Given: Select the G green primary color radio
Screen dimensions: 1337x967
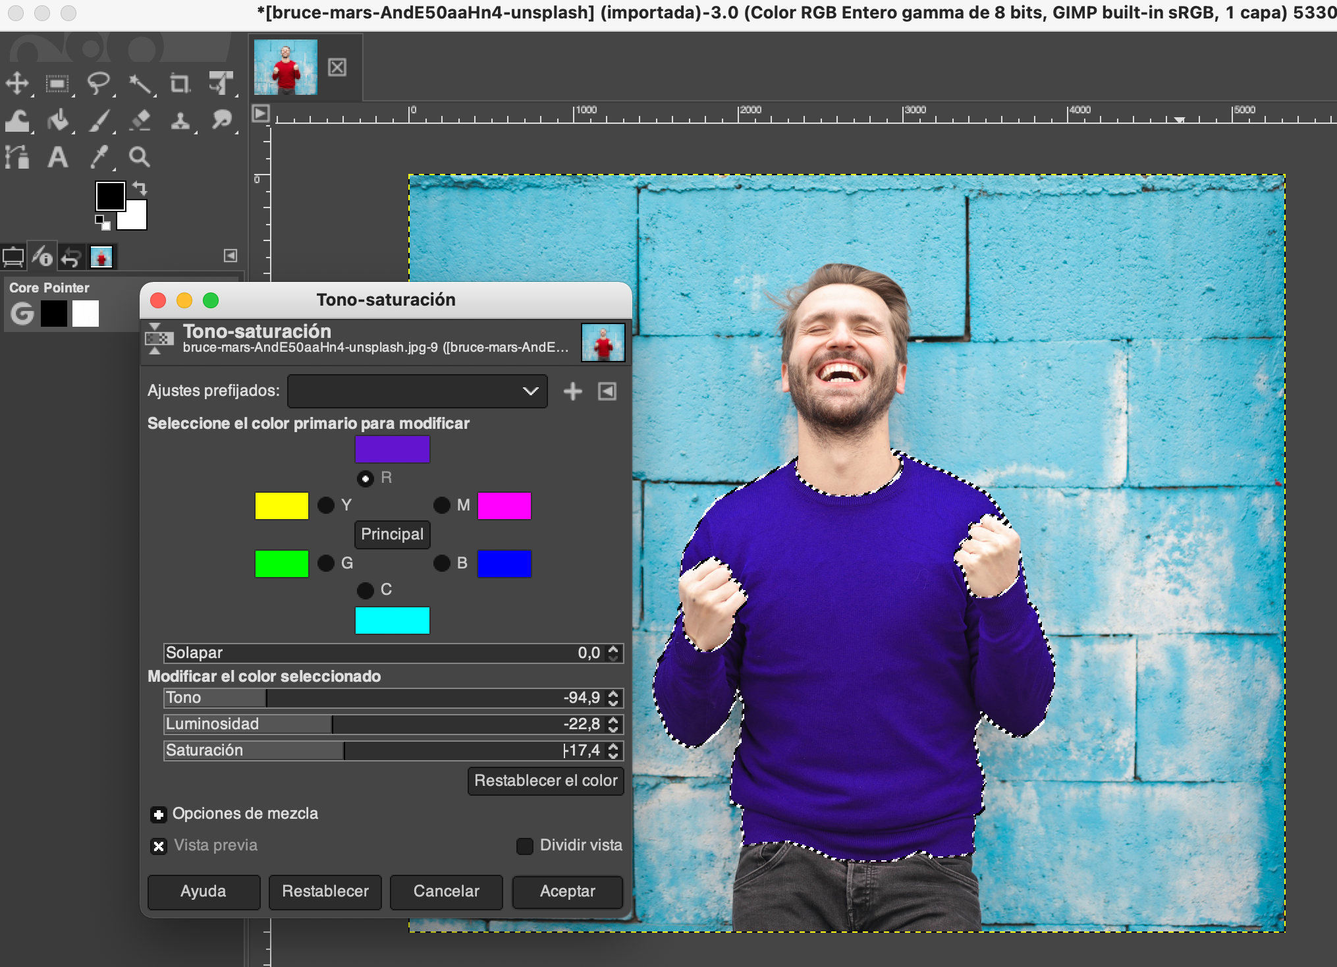Looking at the screenshot, I should (326, 563).
